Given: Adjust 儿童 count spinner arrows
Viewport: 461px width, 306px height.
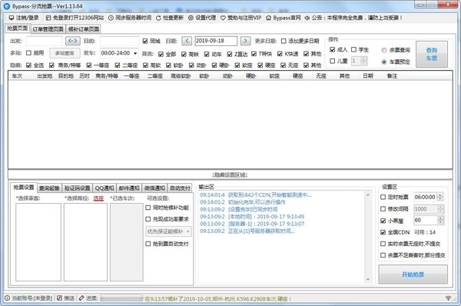Looking at the screenshot, I should pos(363,61).
